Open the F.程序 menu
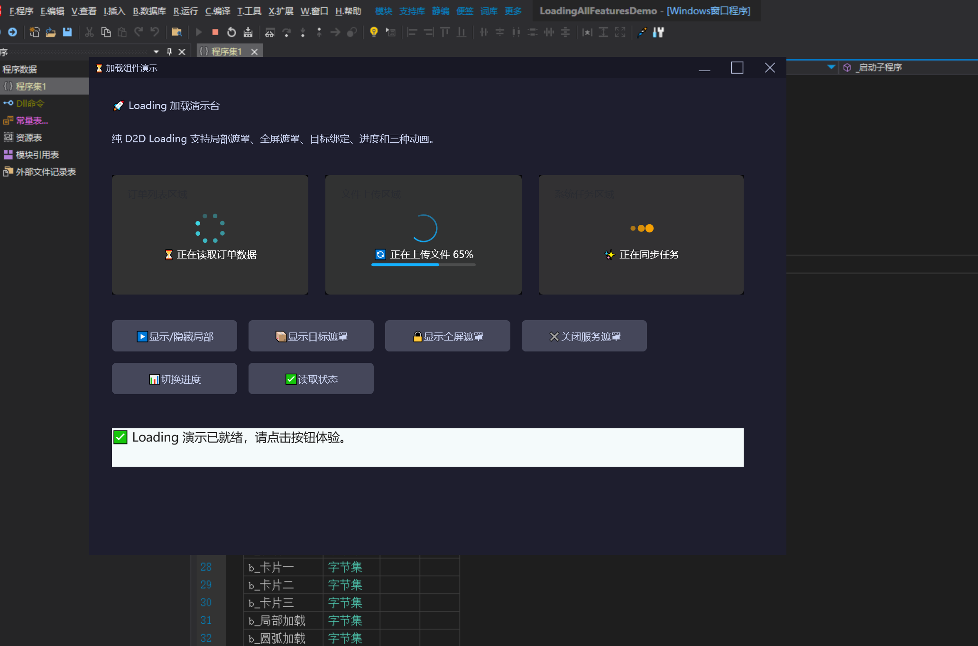 coord(21,11)
